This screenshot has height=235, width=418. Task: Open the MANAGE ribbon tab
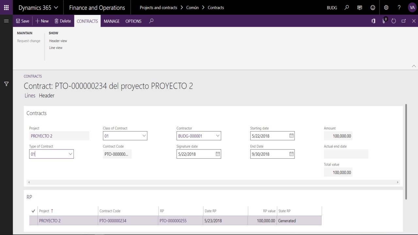112,21
